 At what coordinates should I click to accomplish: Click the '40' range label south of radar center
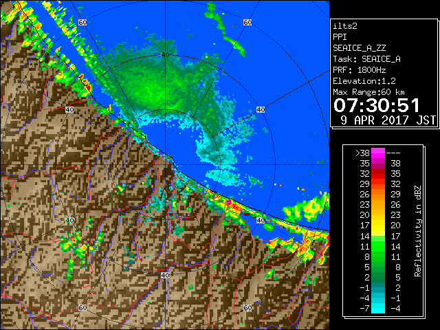165,275
